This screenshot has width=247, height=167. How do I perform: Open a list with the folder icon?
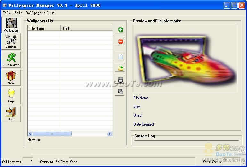[120, 68]
